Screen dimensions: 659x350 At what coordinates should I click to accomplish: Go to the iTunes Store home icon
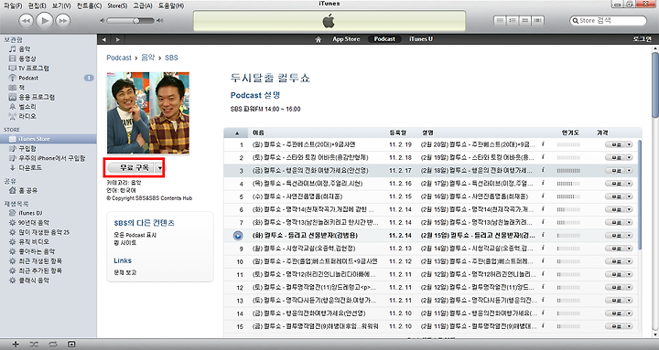319,39
